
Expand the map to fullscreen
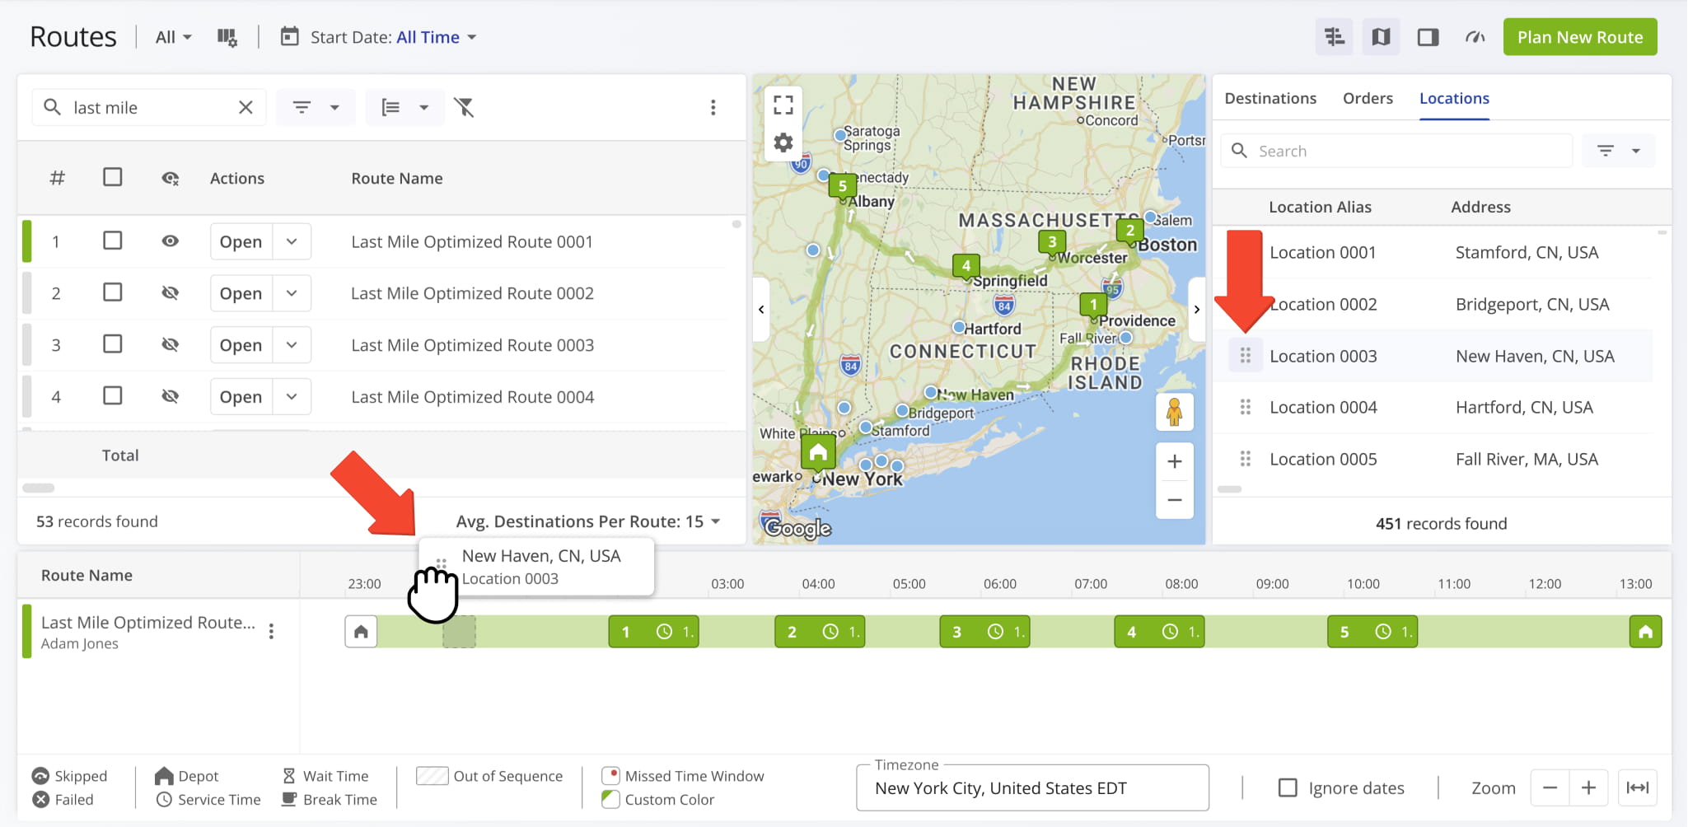(x=783, y=105)
